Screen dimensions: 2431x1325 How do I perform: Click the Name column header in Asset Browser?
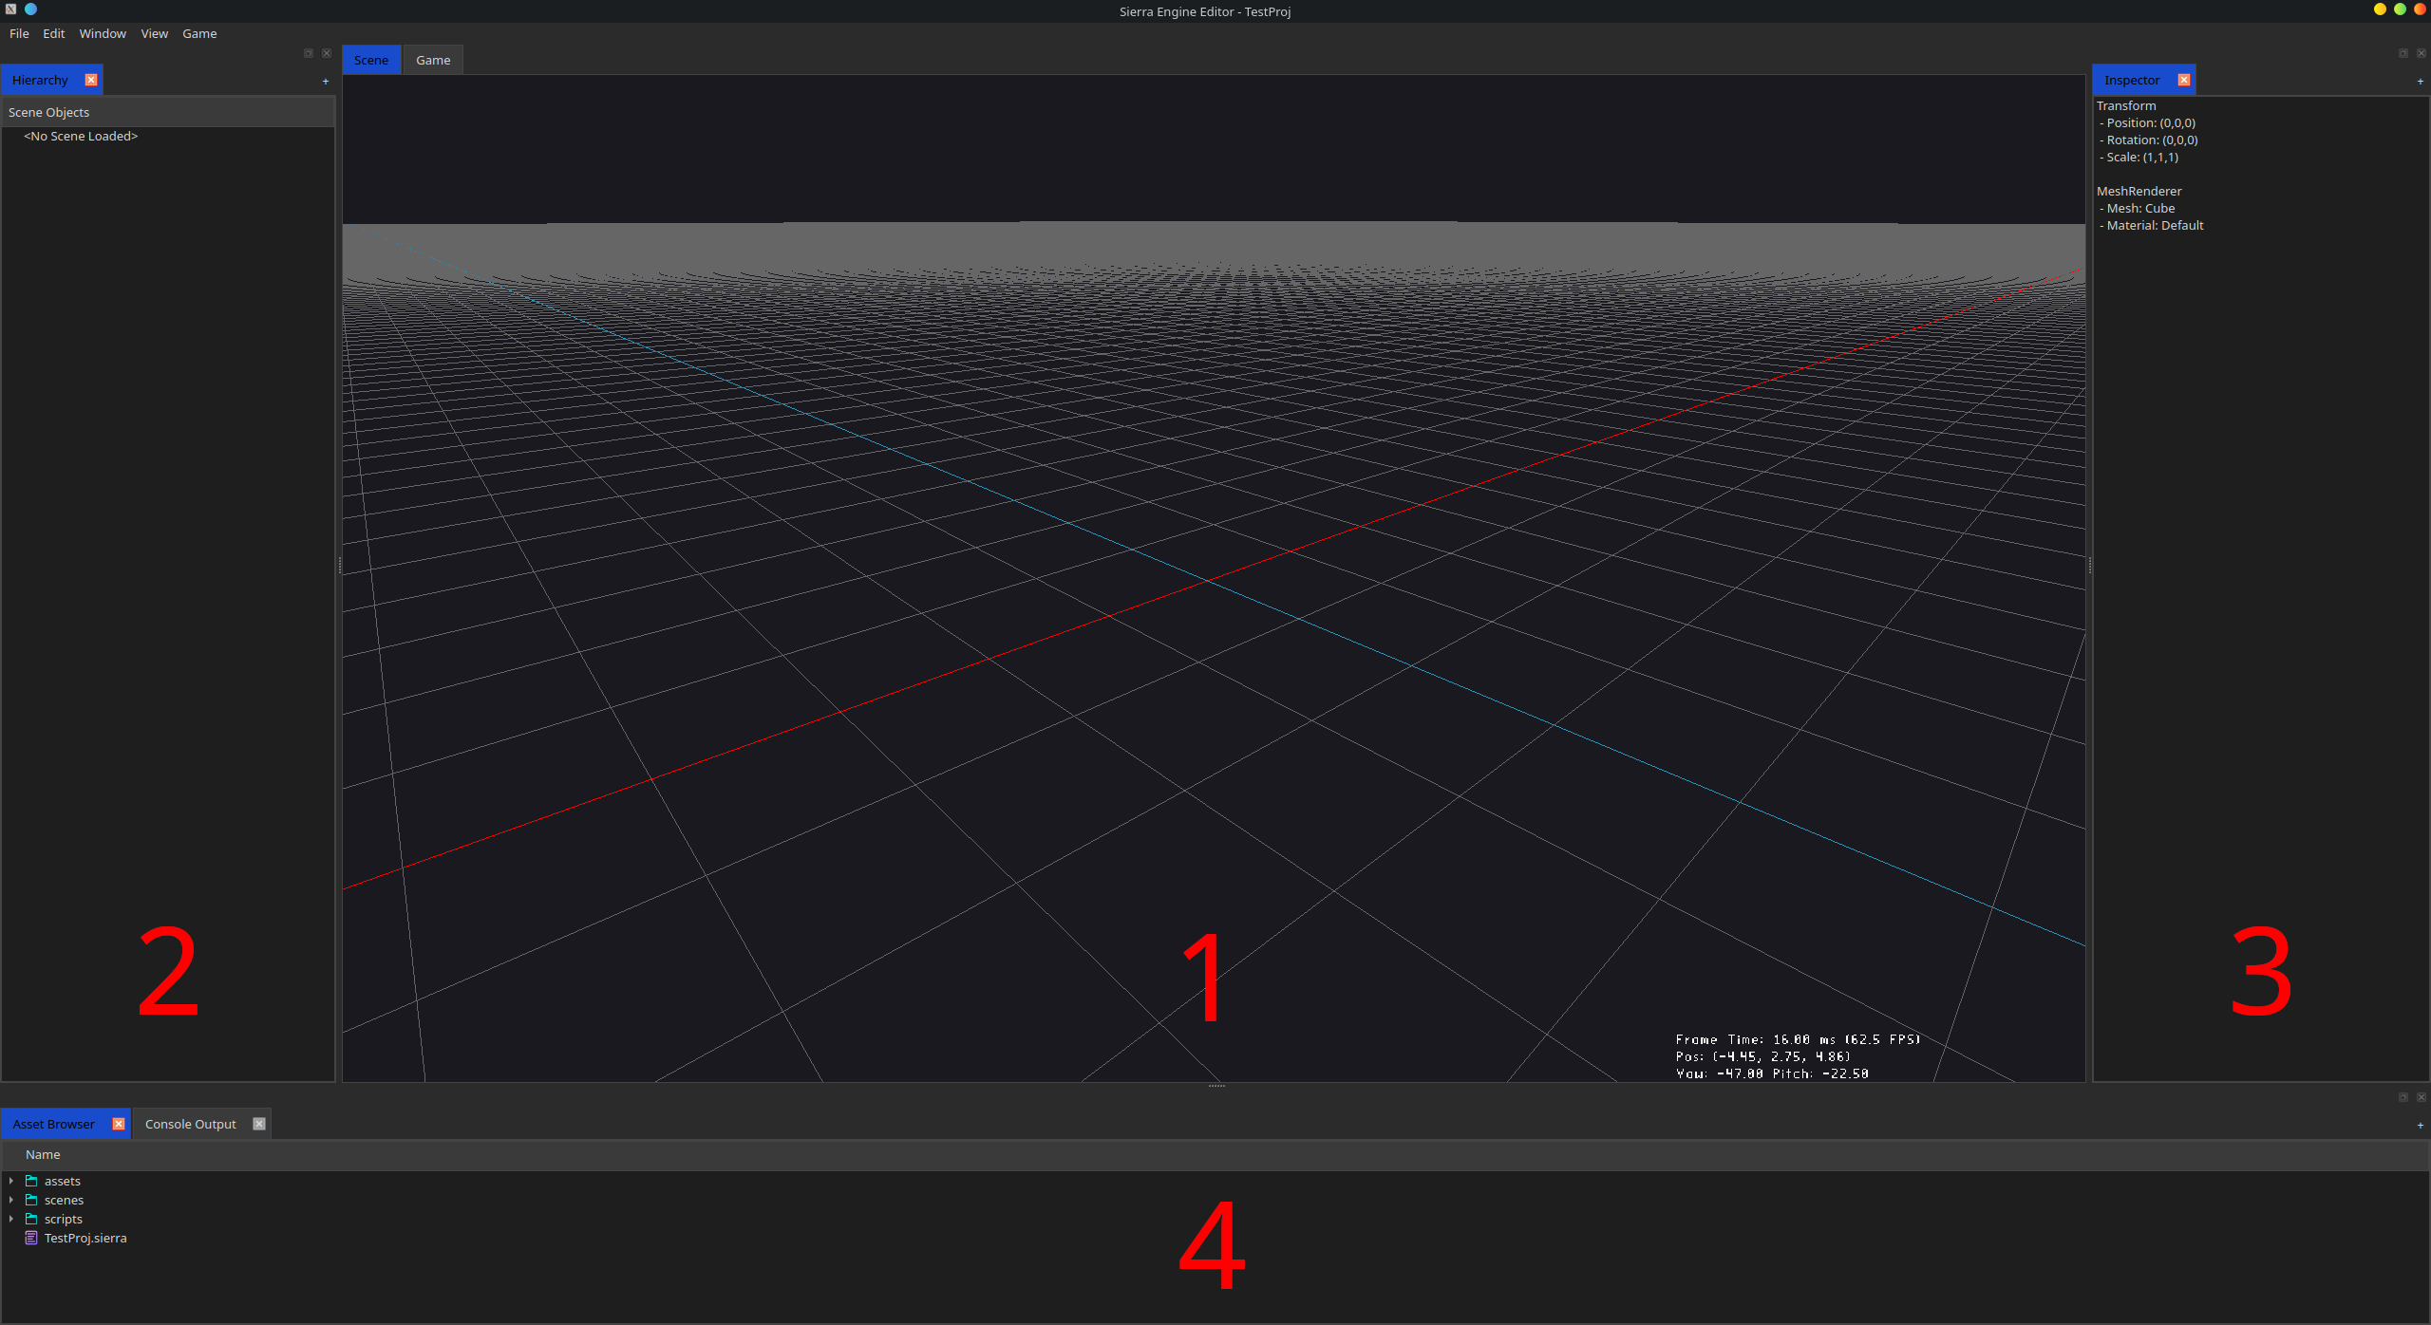tap(42, 1154)
